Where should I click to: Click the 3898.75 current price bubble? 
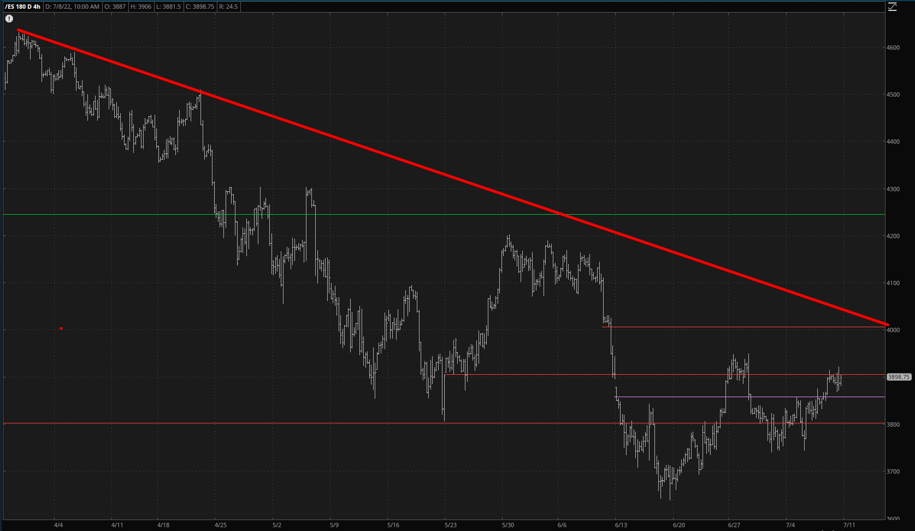899,377
